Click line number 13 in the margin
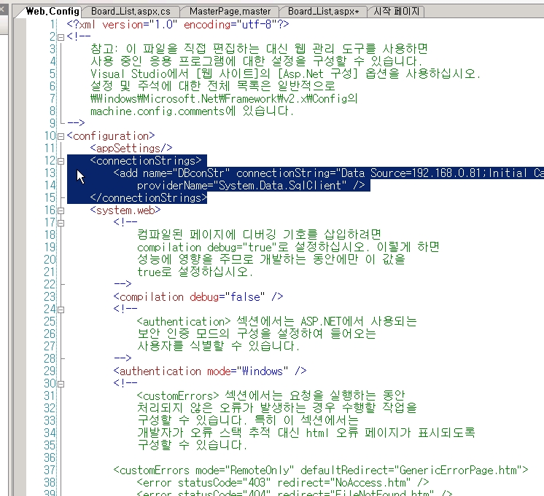This screenshot has width=544, height=496. [x=50, y=173]
